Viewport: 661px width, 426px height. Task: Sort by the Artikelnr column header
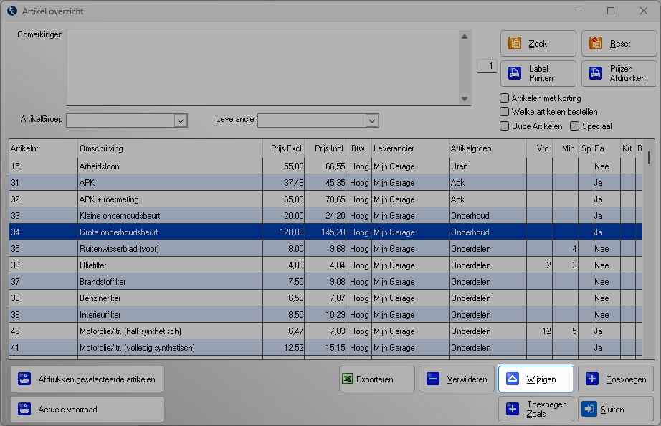(44, 148)
